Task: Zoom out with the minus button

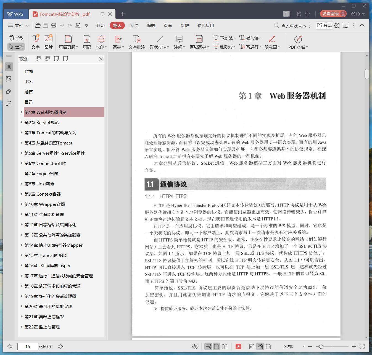Action: [310, 346]
